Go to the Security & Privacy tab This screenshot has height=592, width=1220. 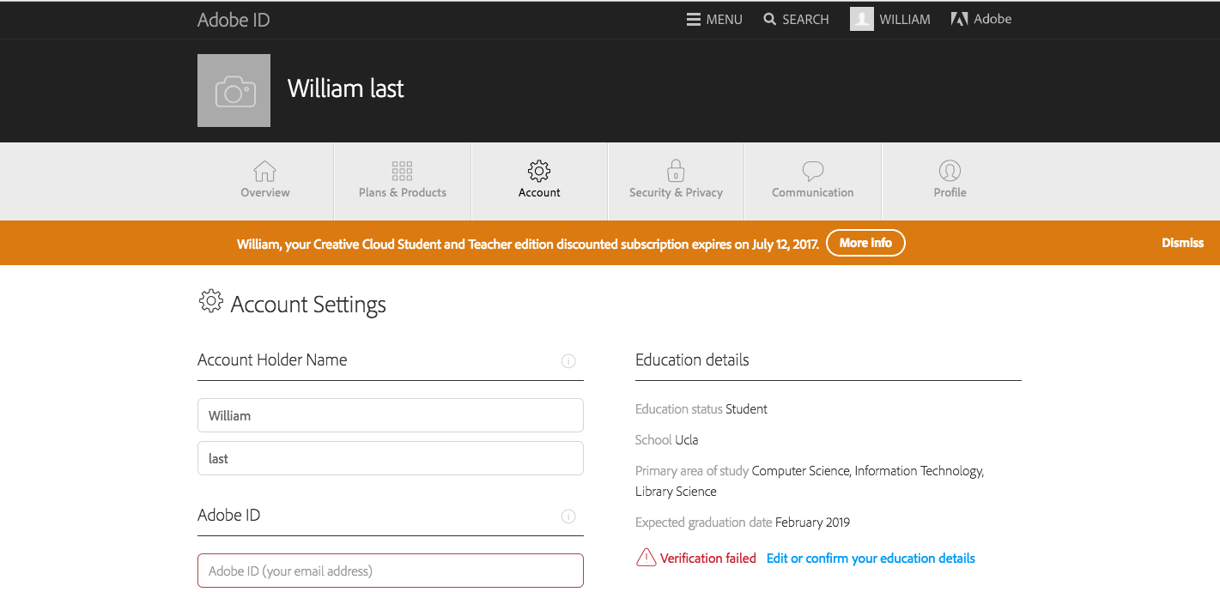coord(676,181)
